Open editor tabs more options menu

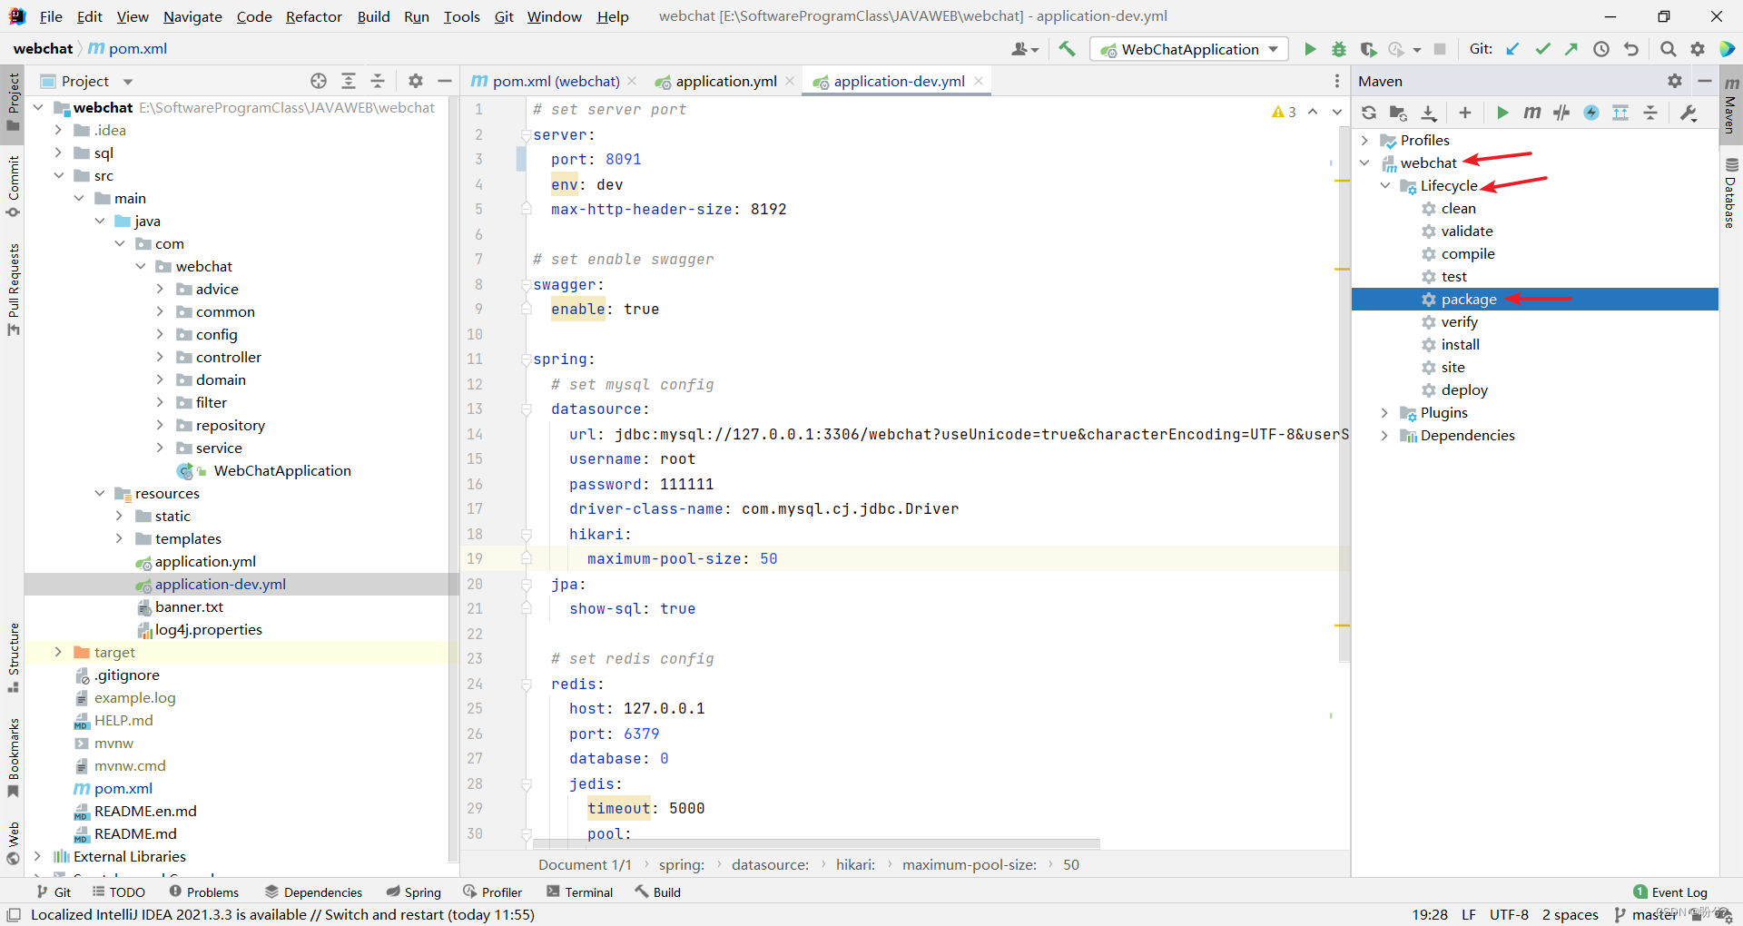1336,81
